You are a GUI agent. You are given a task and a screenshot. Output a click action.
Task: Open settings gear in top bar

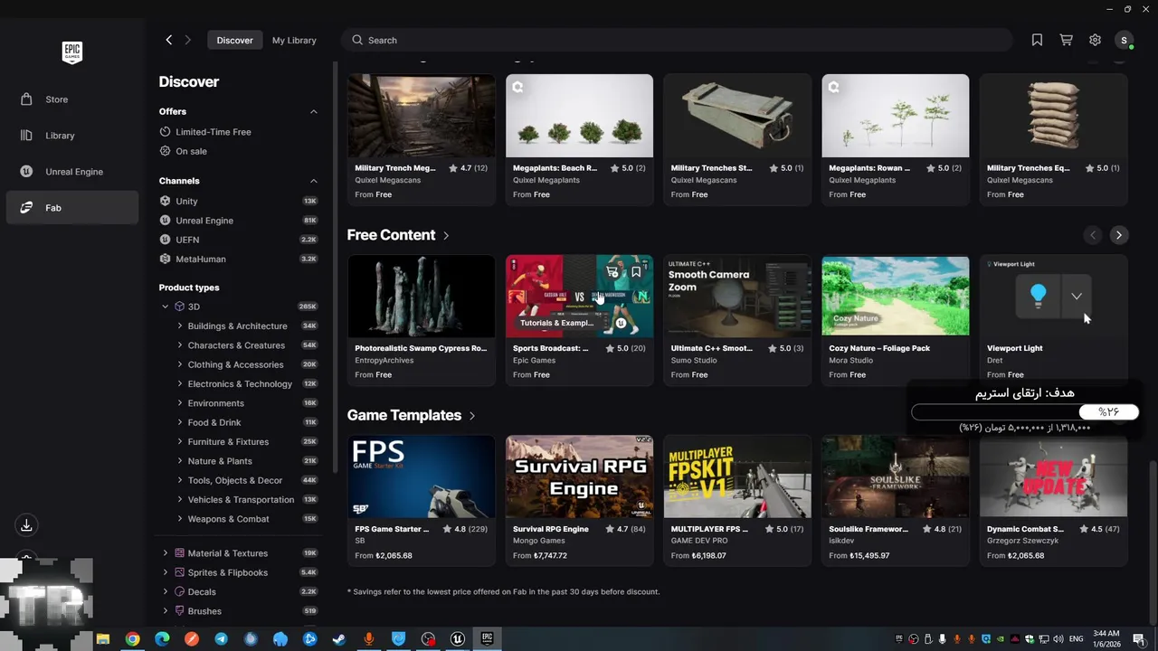tap(1095, 40)
